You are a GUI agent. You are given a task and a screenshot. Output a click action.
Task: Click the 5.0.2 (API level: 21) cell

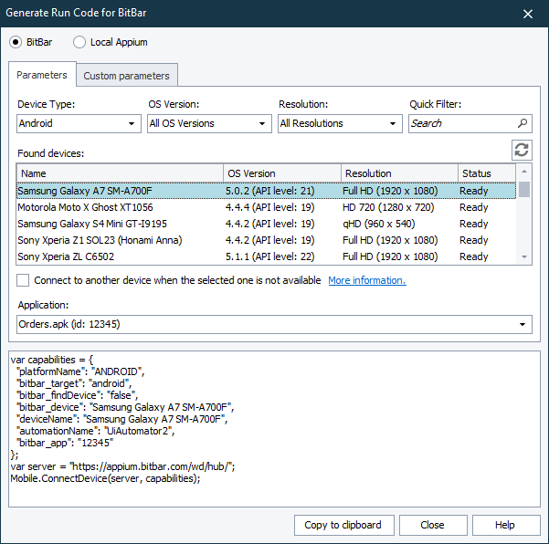coord(270,191)
